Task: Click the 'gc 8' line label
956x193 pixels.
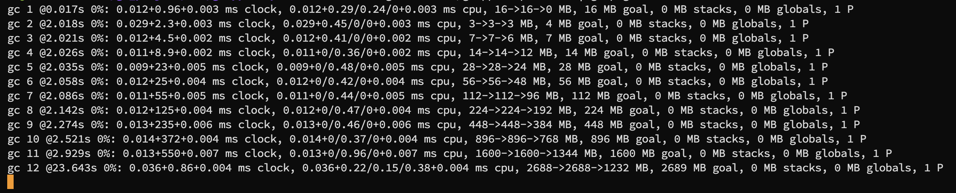Action: tap(20, 110)
